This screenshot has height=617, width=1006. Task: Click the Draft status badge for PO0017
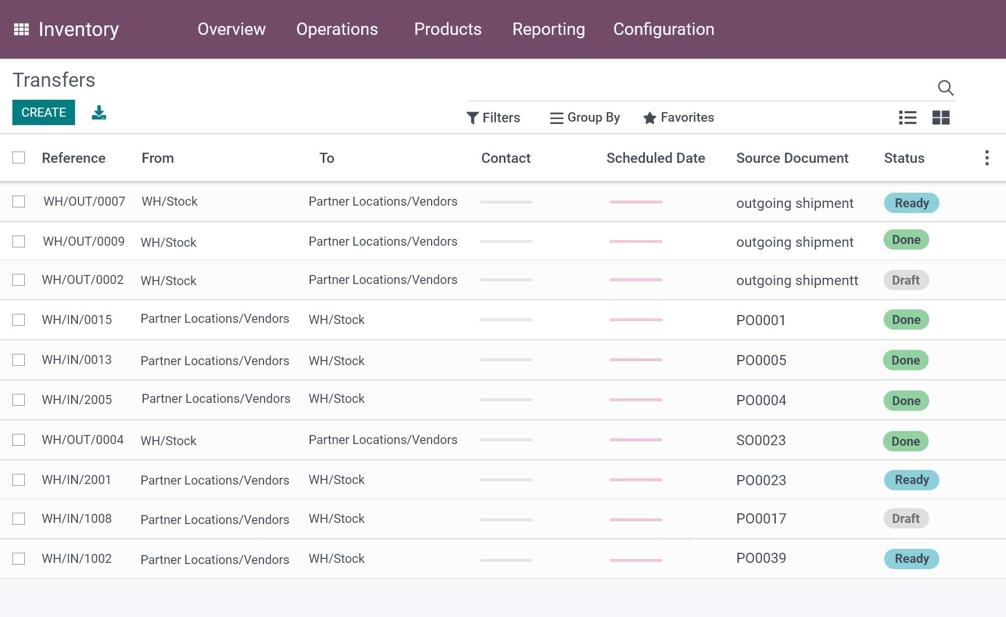tap(906, 519)
